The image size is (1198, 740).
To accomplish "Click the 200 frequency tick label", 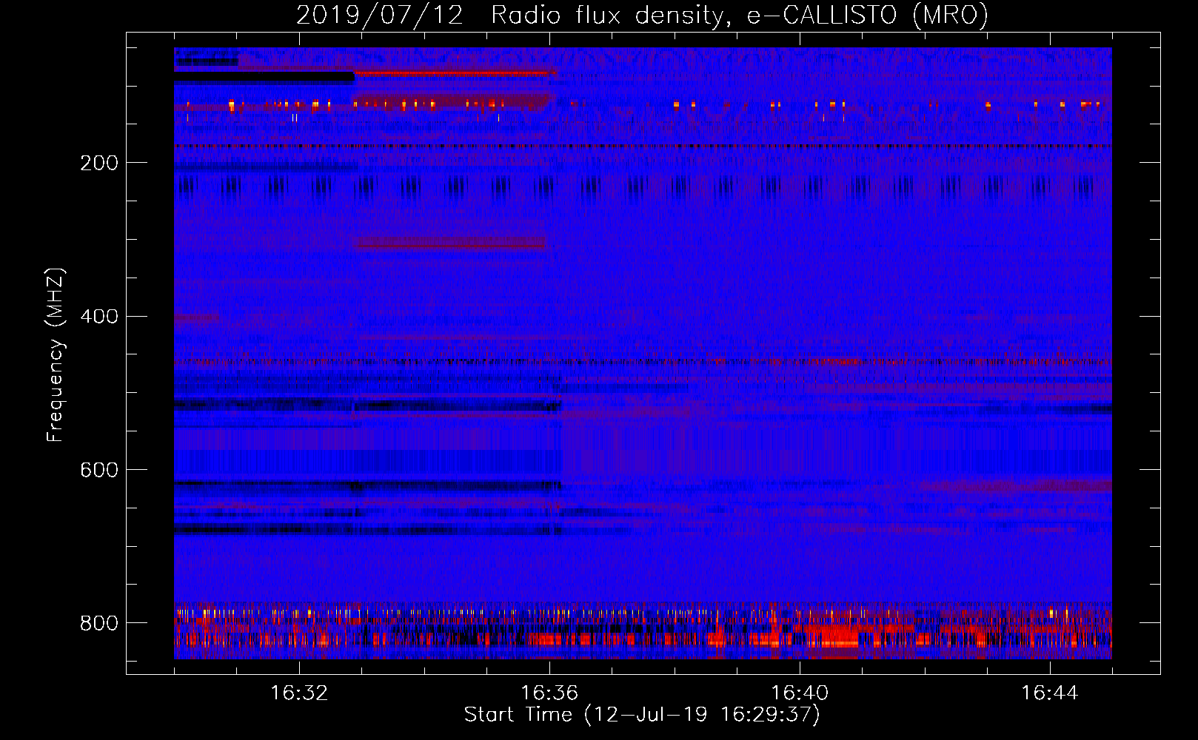I will 99,163.
